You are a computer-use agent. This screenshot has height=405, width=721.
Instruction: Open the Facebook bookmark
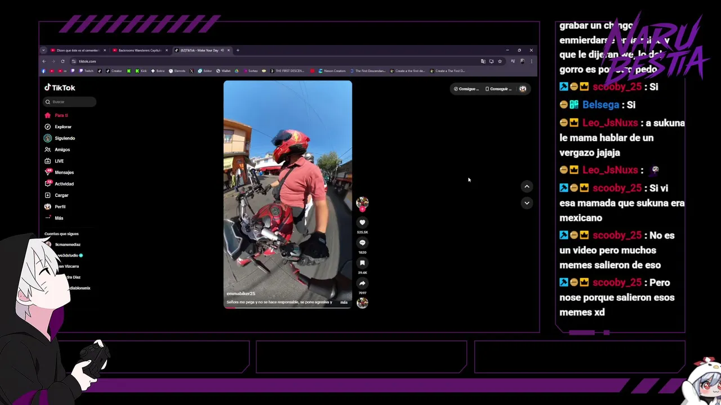[43, 71]
